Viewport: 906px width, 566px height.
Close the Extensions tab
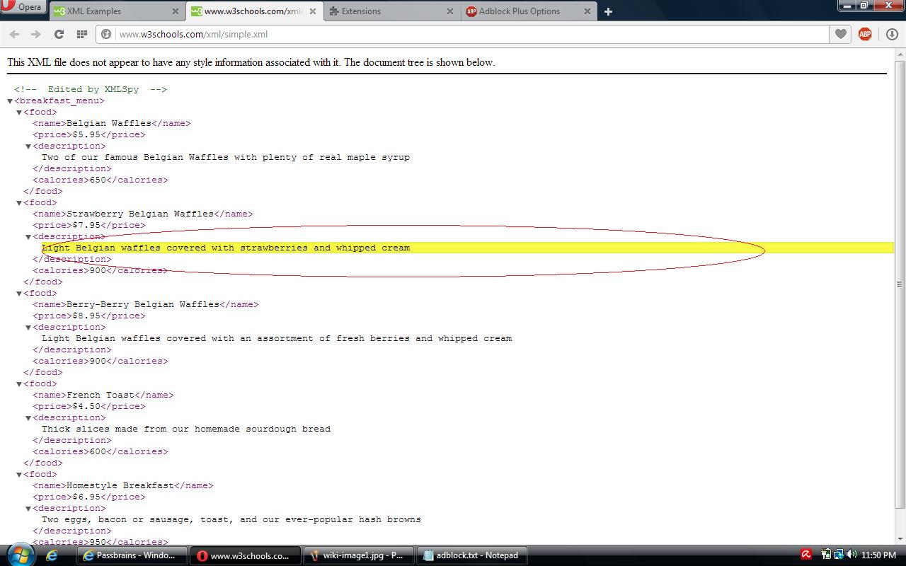click(450, 11)
